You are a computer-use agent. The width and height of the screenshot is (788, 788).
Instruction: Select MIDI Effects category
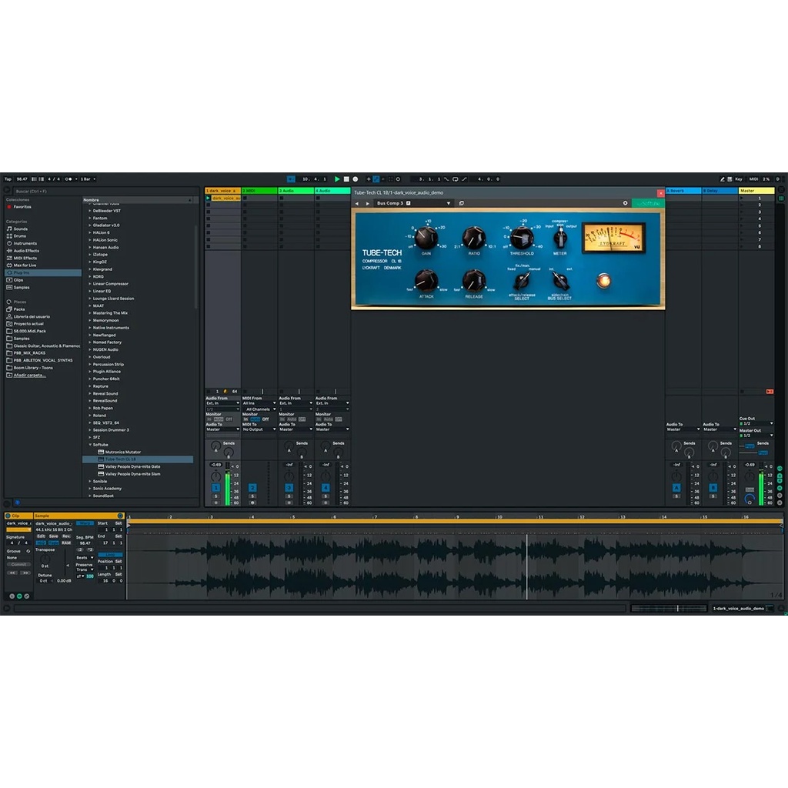click(25, 258)
